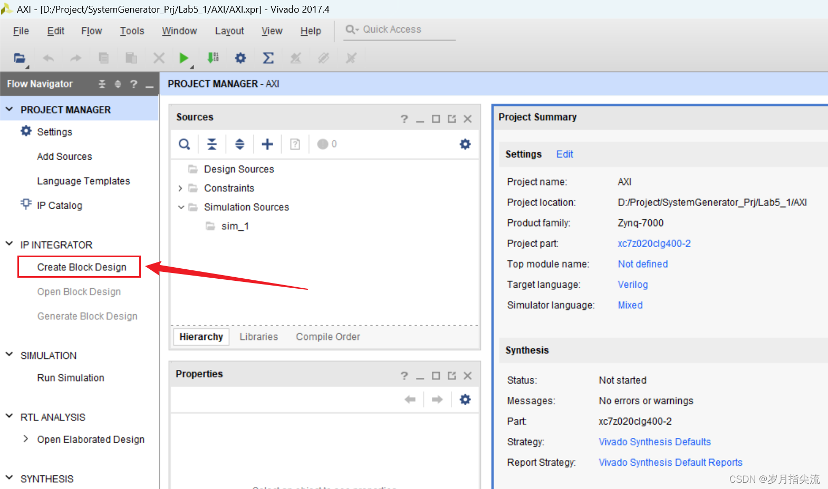Click Verilog target language link
The width and height of the screenshot is (828, 489).
[x=633, y=285]
